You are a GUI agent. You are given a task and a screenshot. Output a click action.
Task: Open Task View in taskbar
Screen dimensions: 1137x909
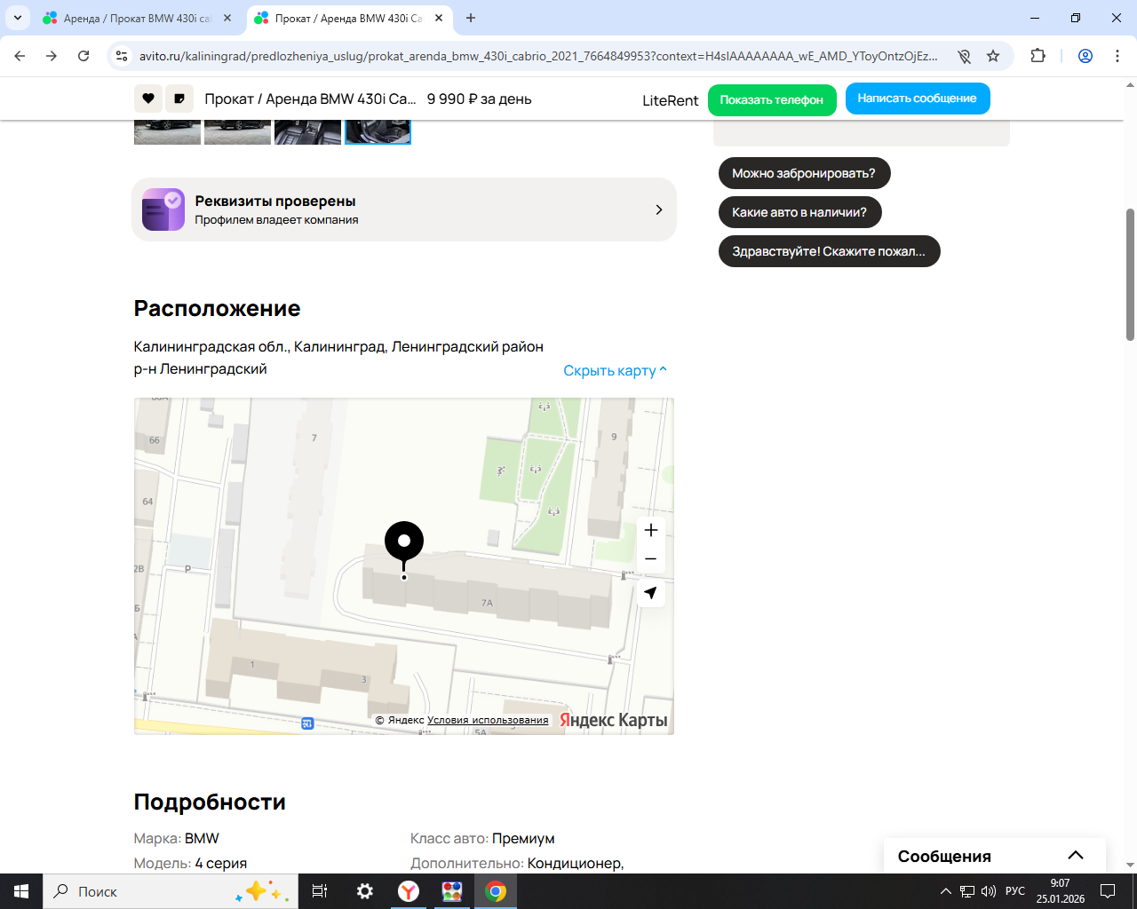[320, 891]
